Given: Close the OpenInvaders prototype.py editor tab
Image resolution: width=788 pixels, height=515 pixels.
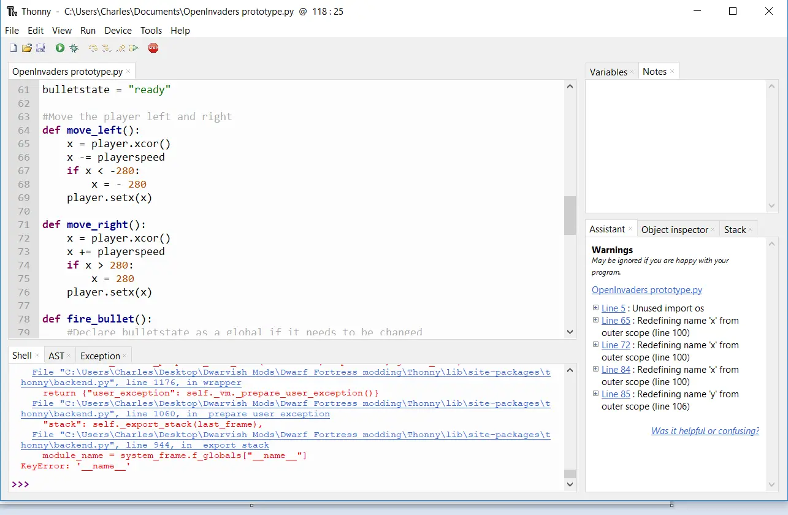Looking at the screenshot, I should click(128, 72).
